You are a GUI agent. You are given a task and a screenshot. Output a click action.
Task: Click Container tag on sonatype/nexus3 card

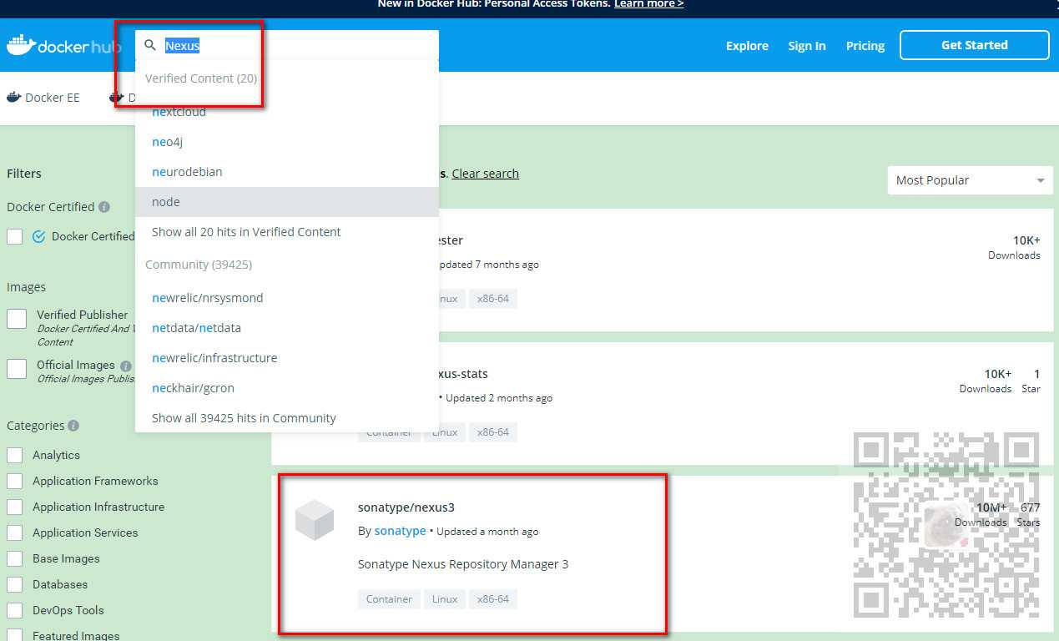pos(389,599)
